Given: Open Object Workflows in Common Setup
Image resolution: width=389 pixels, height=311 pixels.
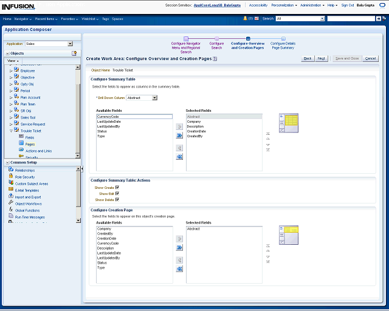Looking at the screenshot, I should (28, 203).
